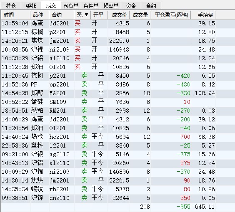Click the 350 profit value
The image size is (235, 212).
pos(185,198)
